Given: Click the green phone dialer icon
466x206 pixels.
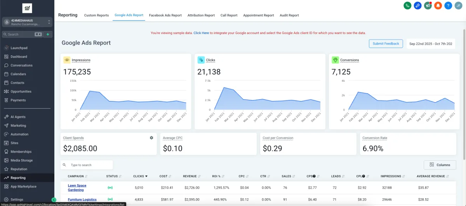Looking at the screenshot, I should pos(407,5).
